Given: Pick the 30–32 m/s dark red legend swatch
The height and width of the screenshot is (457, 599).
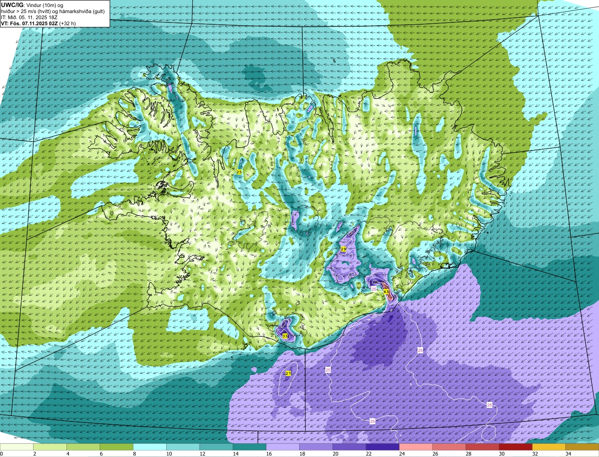Looking at the screenshot, I should pyautogui.click(x=515, y=447).
